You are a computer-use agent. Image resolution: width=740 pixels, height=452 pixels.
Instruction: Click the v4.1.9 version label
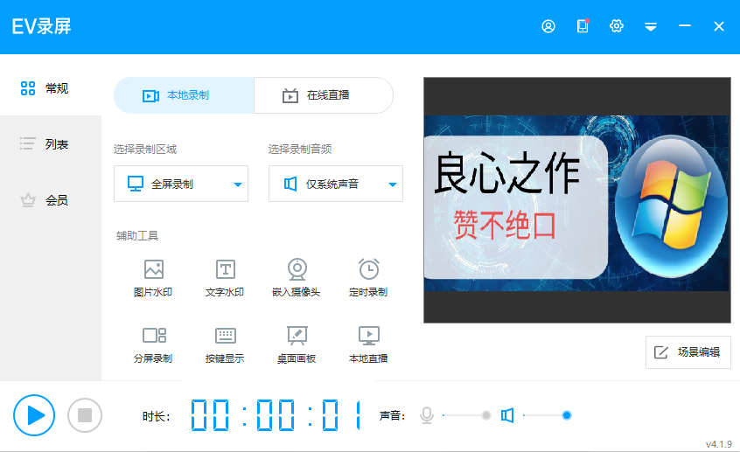click(718, 444)
